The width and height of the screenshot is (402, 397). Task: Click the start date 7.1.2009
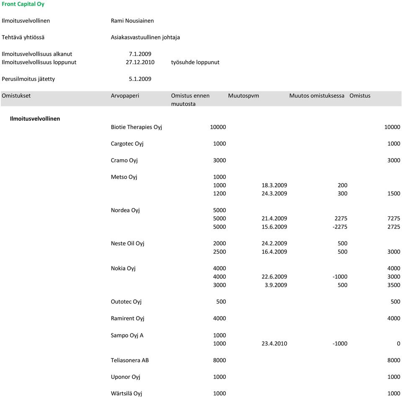[140, 54]
